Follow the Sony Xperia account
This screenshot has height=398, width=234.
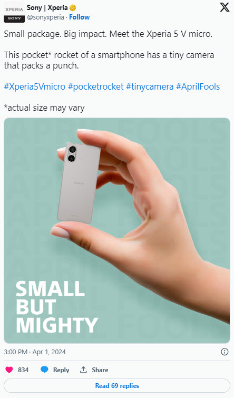[80, 17]
